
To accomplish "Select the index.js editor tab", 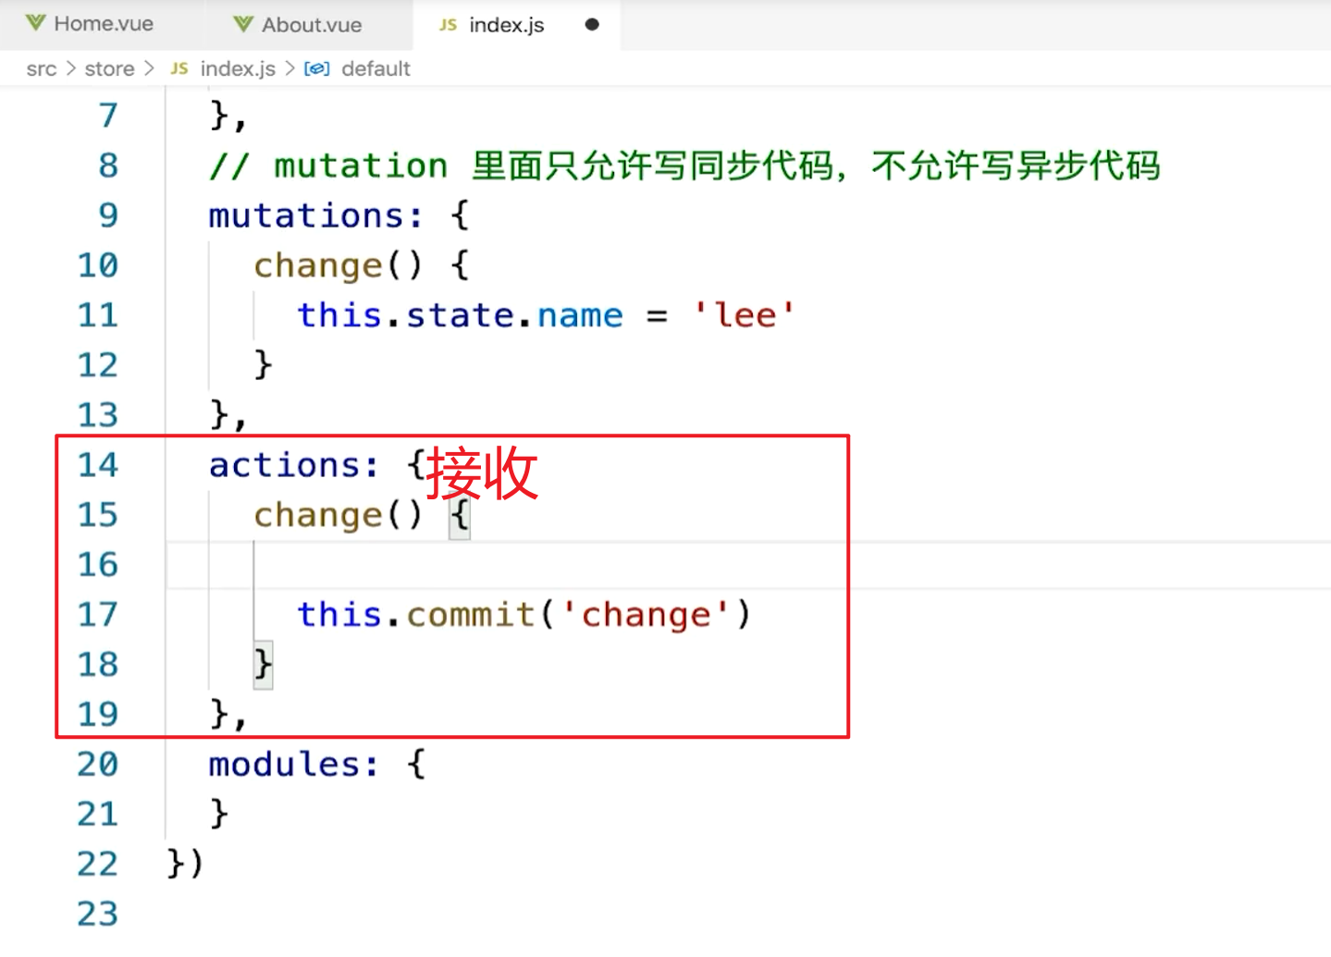I will pos(506,25).
